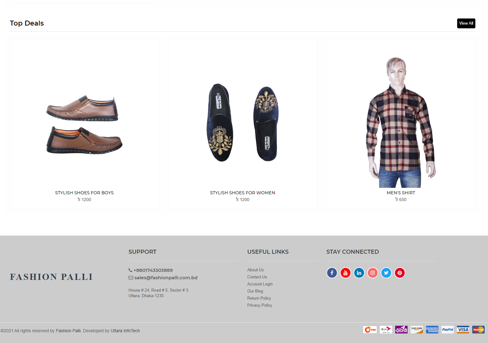Click the View All button

click(466, 23)
